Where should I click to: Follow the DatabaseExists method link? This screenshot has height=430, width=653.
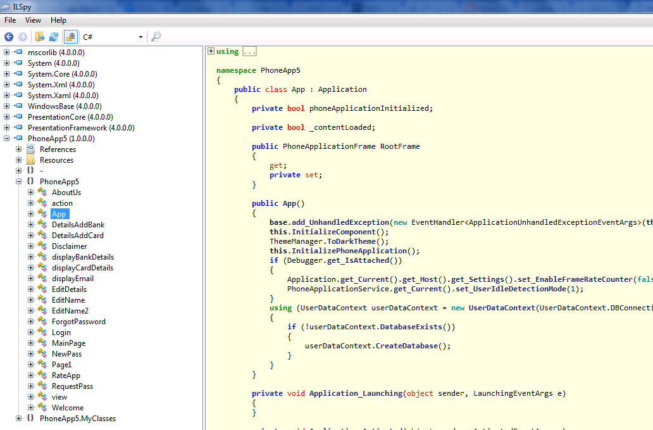coord(411,327)
